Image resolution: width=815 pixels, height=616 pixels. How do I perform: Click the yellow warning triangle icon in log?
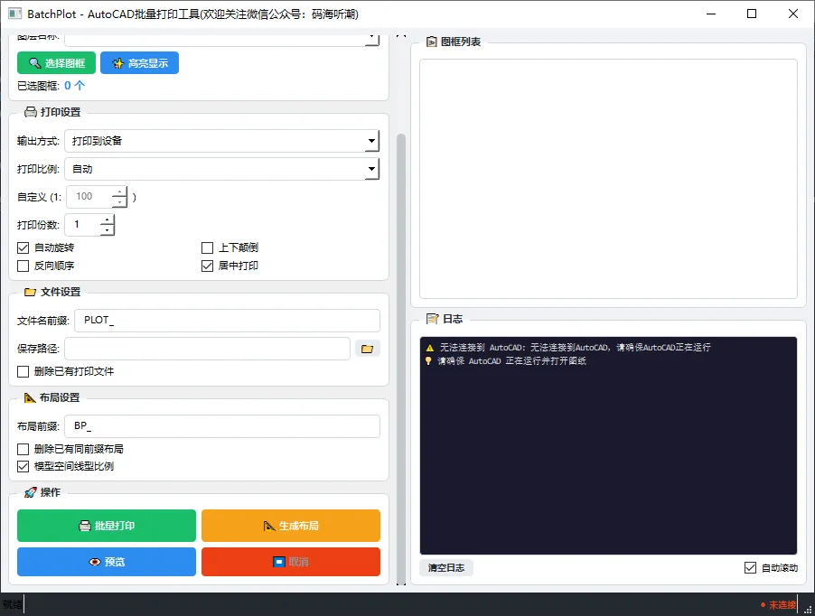(430, 348)
